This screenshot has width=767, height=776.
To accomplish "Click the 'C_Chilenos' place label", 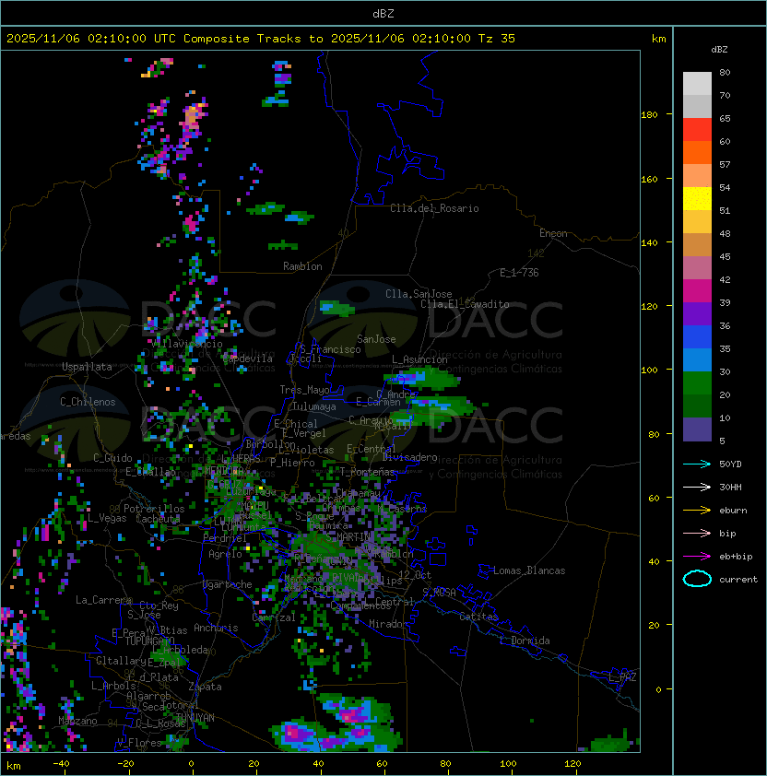I will pyautogui.click(x=88, y=402).
